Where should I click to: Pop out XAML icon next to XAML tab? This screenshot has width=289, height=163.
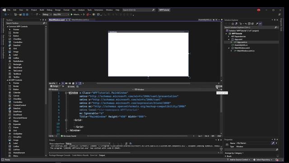(x=77, y=86)
